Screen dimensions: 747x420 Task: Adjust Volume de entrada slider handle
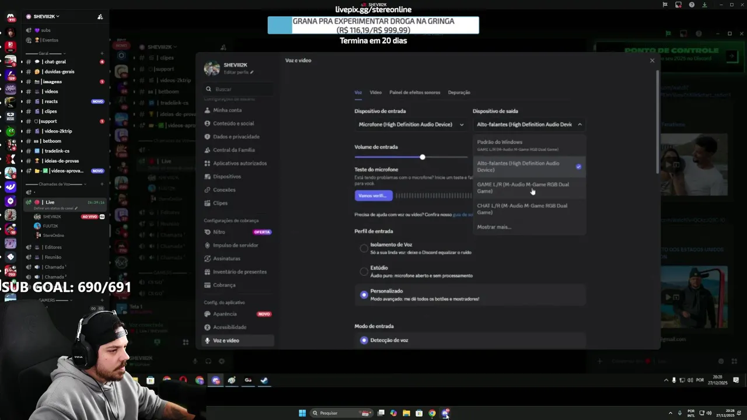(422, 157)
